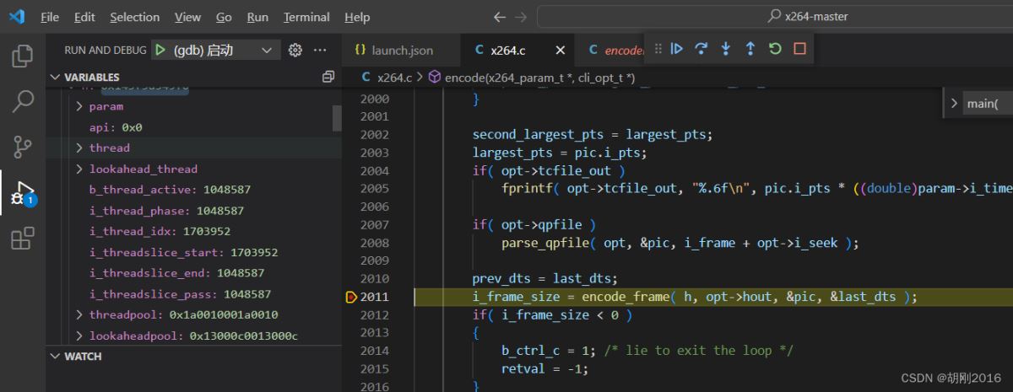The height and width of the screenshot is (392, 1013).
Task: Open the Source Control view
Action: pos(23,148)
